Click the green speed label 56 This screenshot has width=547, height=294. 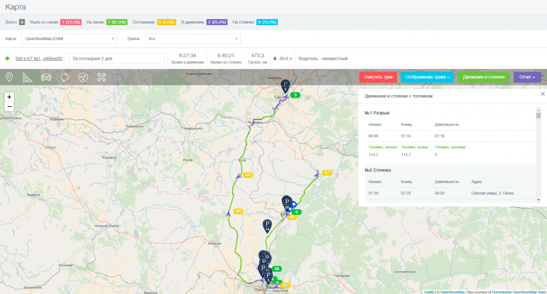click(277, 269)
